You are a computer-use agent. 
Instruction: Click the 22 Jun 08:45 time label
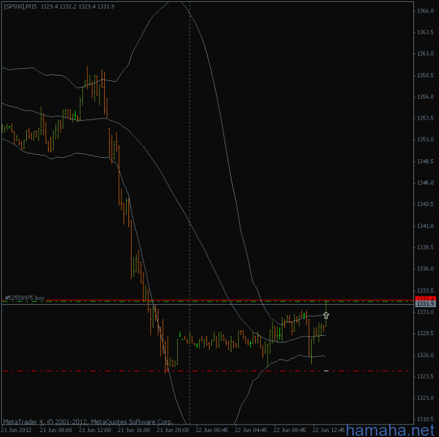point(290,430)
